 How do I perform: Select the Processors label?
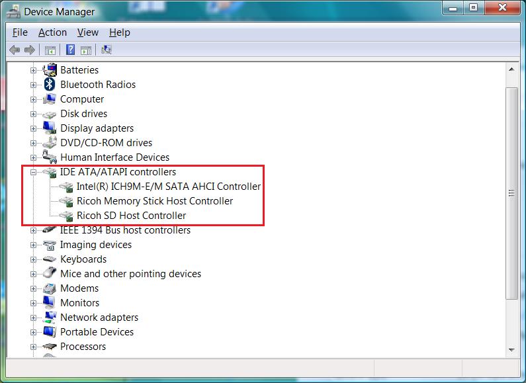(x=83, y=347)
